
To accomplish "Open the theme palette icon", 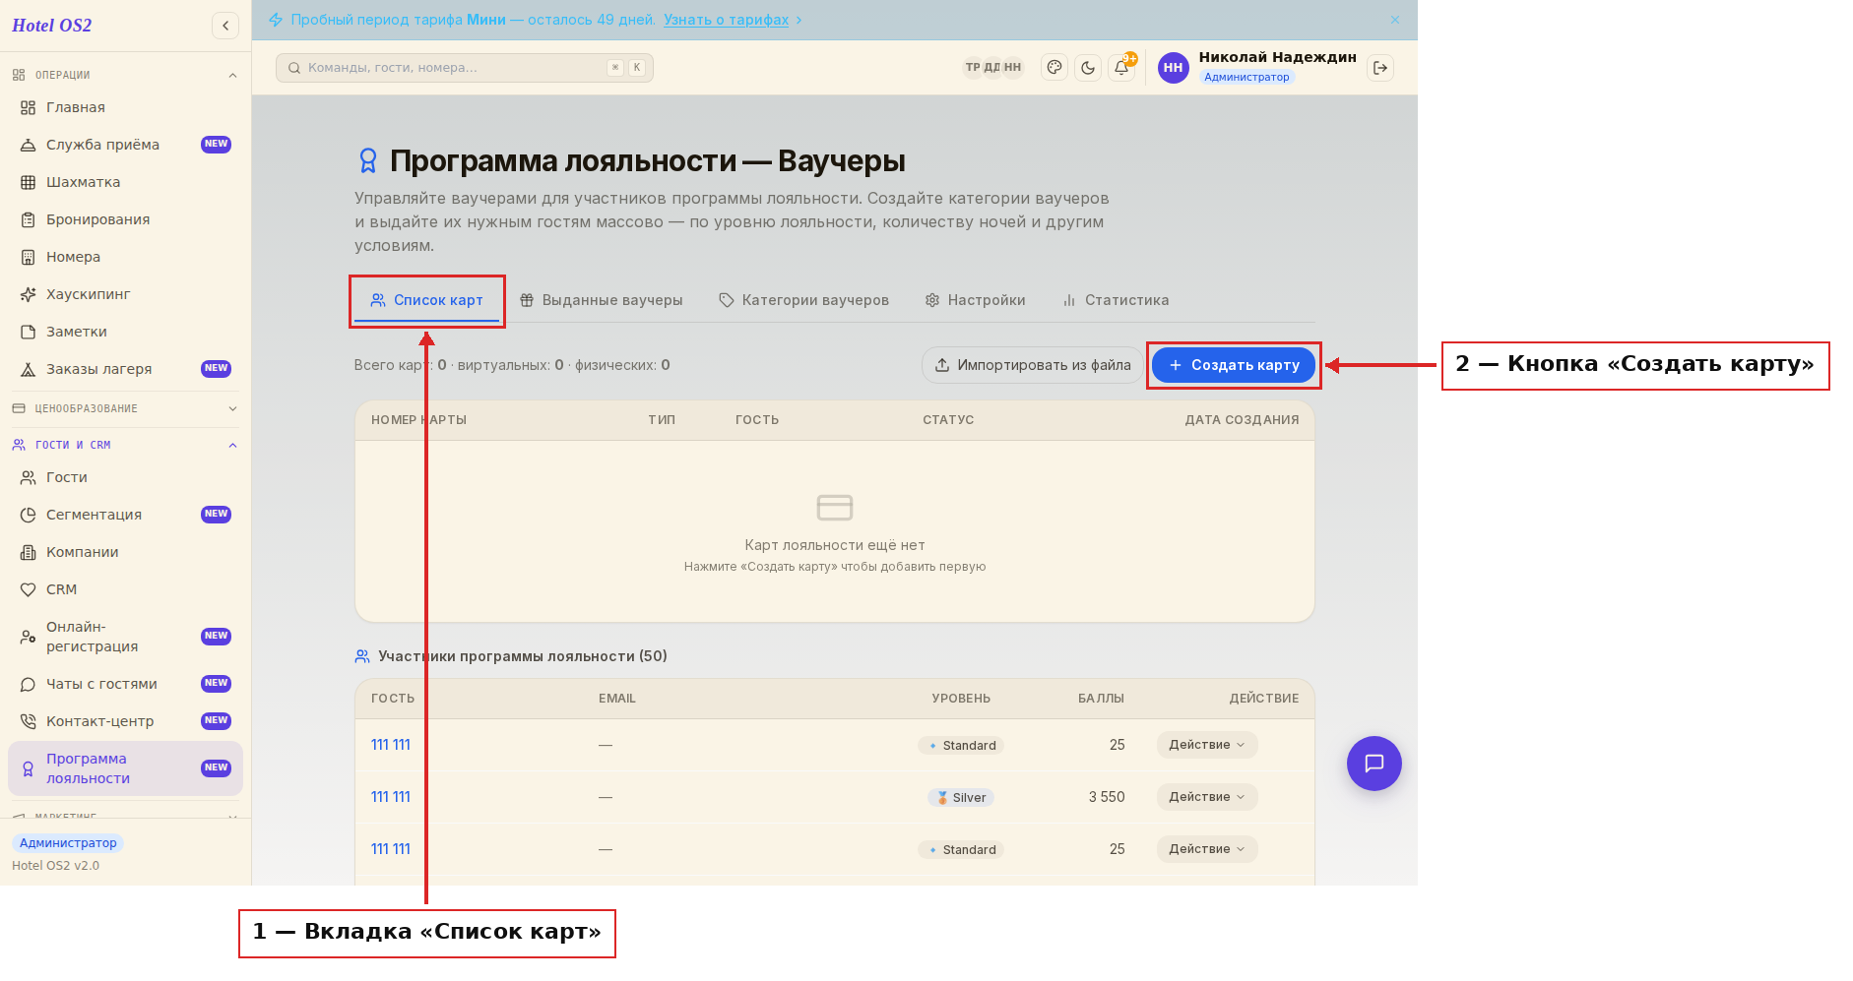I will (1054, 68).
